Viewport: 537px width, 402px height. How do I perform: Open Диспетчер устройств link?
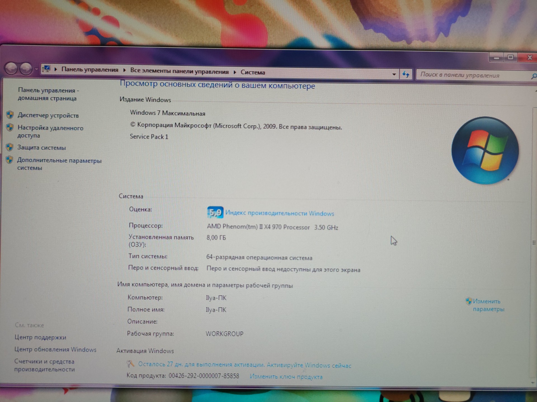pyautogui.click(x=48, y=115)
